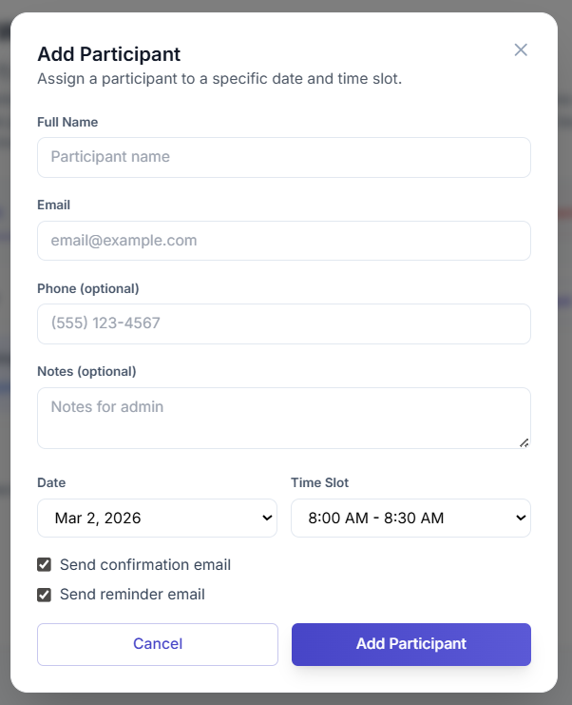Select the Notes for admin text area

point(283,417)
